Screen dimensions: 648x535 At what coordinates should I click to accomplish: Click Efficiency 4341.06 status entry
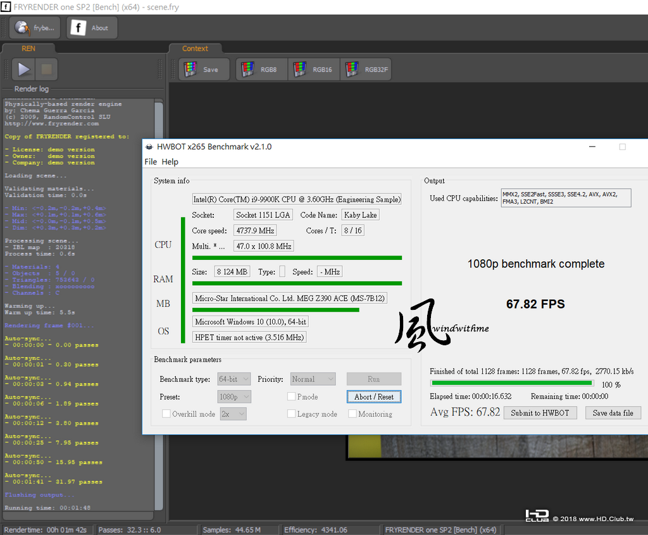(x=315, y=530)
